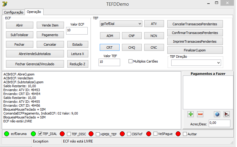Click log line 'ACBrECF.AbreCupom'
Image resolution: width=237 pixels, height=147 pixels.
click(19, 74)
